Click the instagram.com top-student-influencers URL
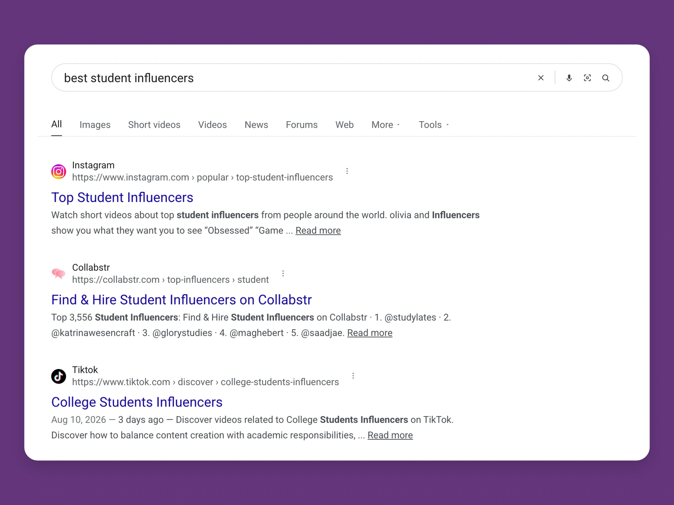 tap(202, 177)
